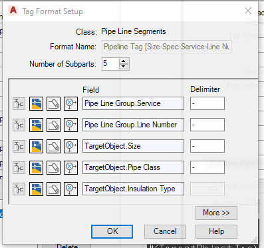Screen dimensions: 264x248
Task: Select Project Properties icon in Insulation Type row
Action: (53, 189)
